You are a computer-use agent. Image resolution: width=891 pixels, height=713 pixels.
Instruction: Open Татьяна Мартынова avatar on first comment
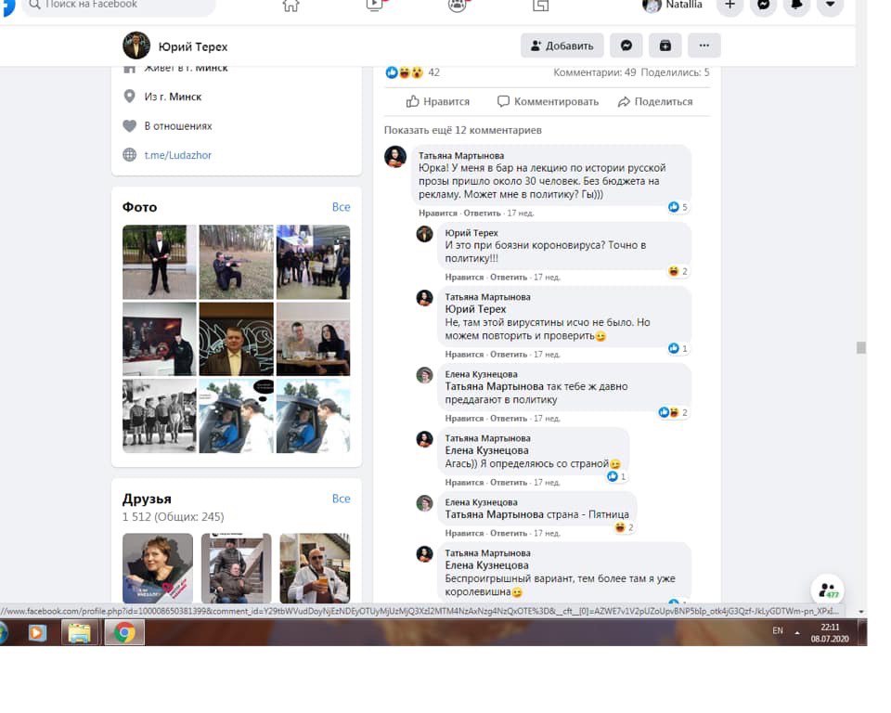(395, 156)
